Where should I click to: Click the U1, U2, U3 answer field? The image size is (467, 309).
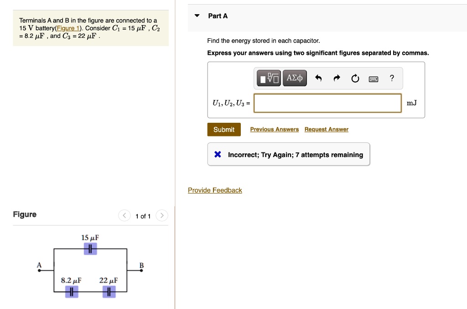pyautogui.click(x=327, y=103)
